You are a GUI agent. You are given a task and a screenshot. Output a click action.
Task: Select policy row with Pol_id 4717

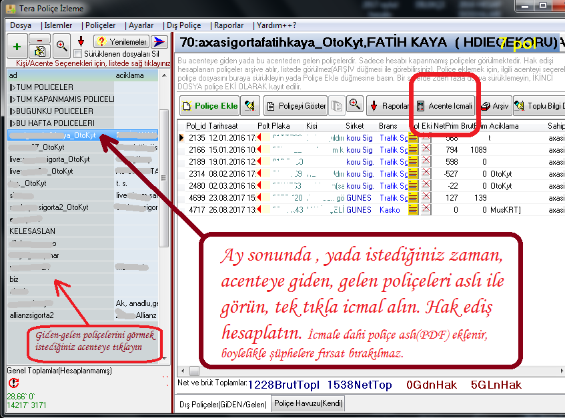click(x=371, y=210)
